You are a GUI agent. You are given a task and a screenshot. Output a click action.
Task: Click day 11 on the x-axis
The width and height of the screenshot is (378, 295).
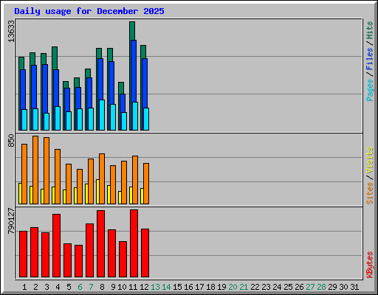coord(133,287)
